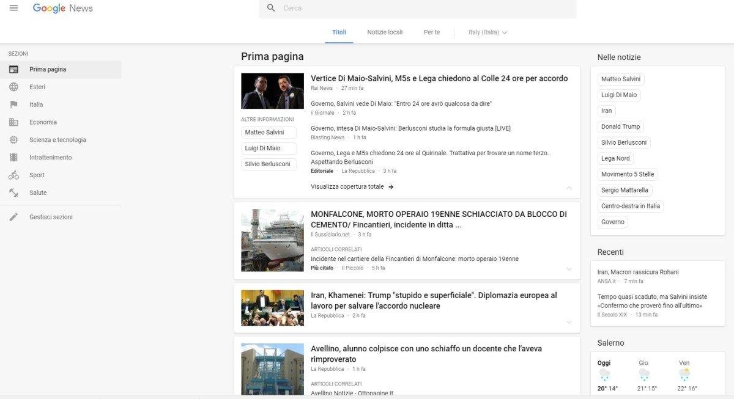Click the Italia flag icon
Viewport: 734px width, 399px height.
click(13, 104)
